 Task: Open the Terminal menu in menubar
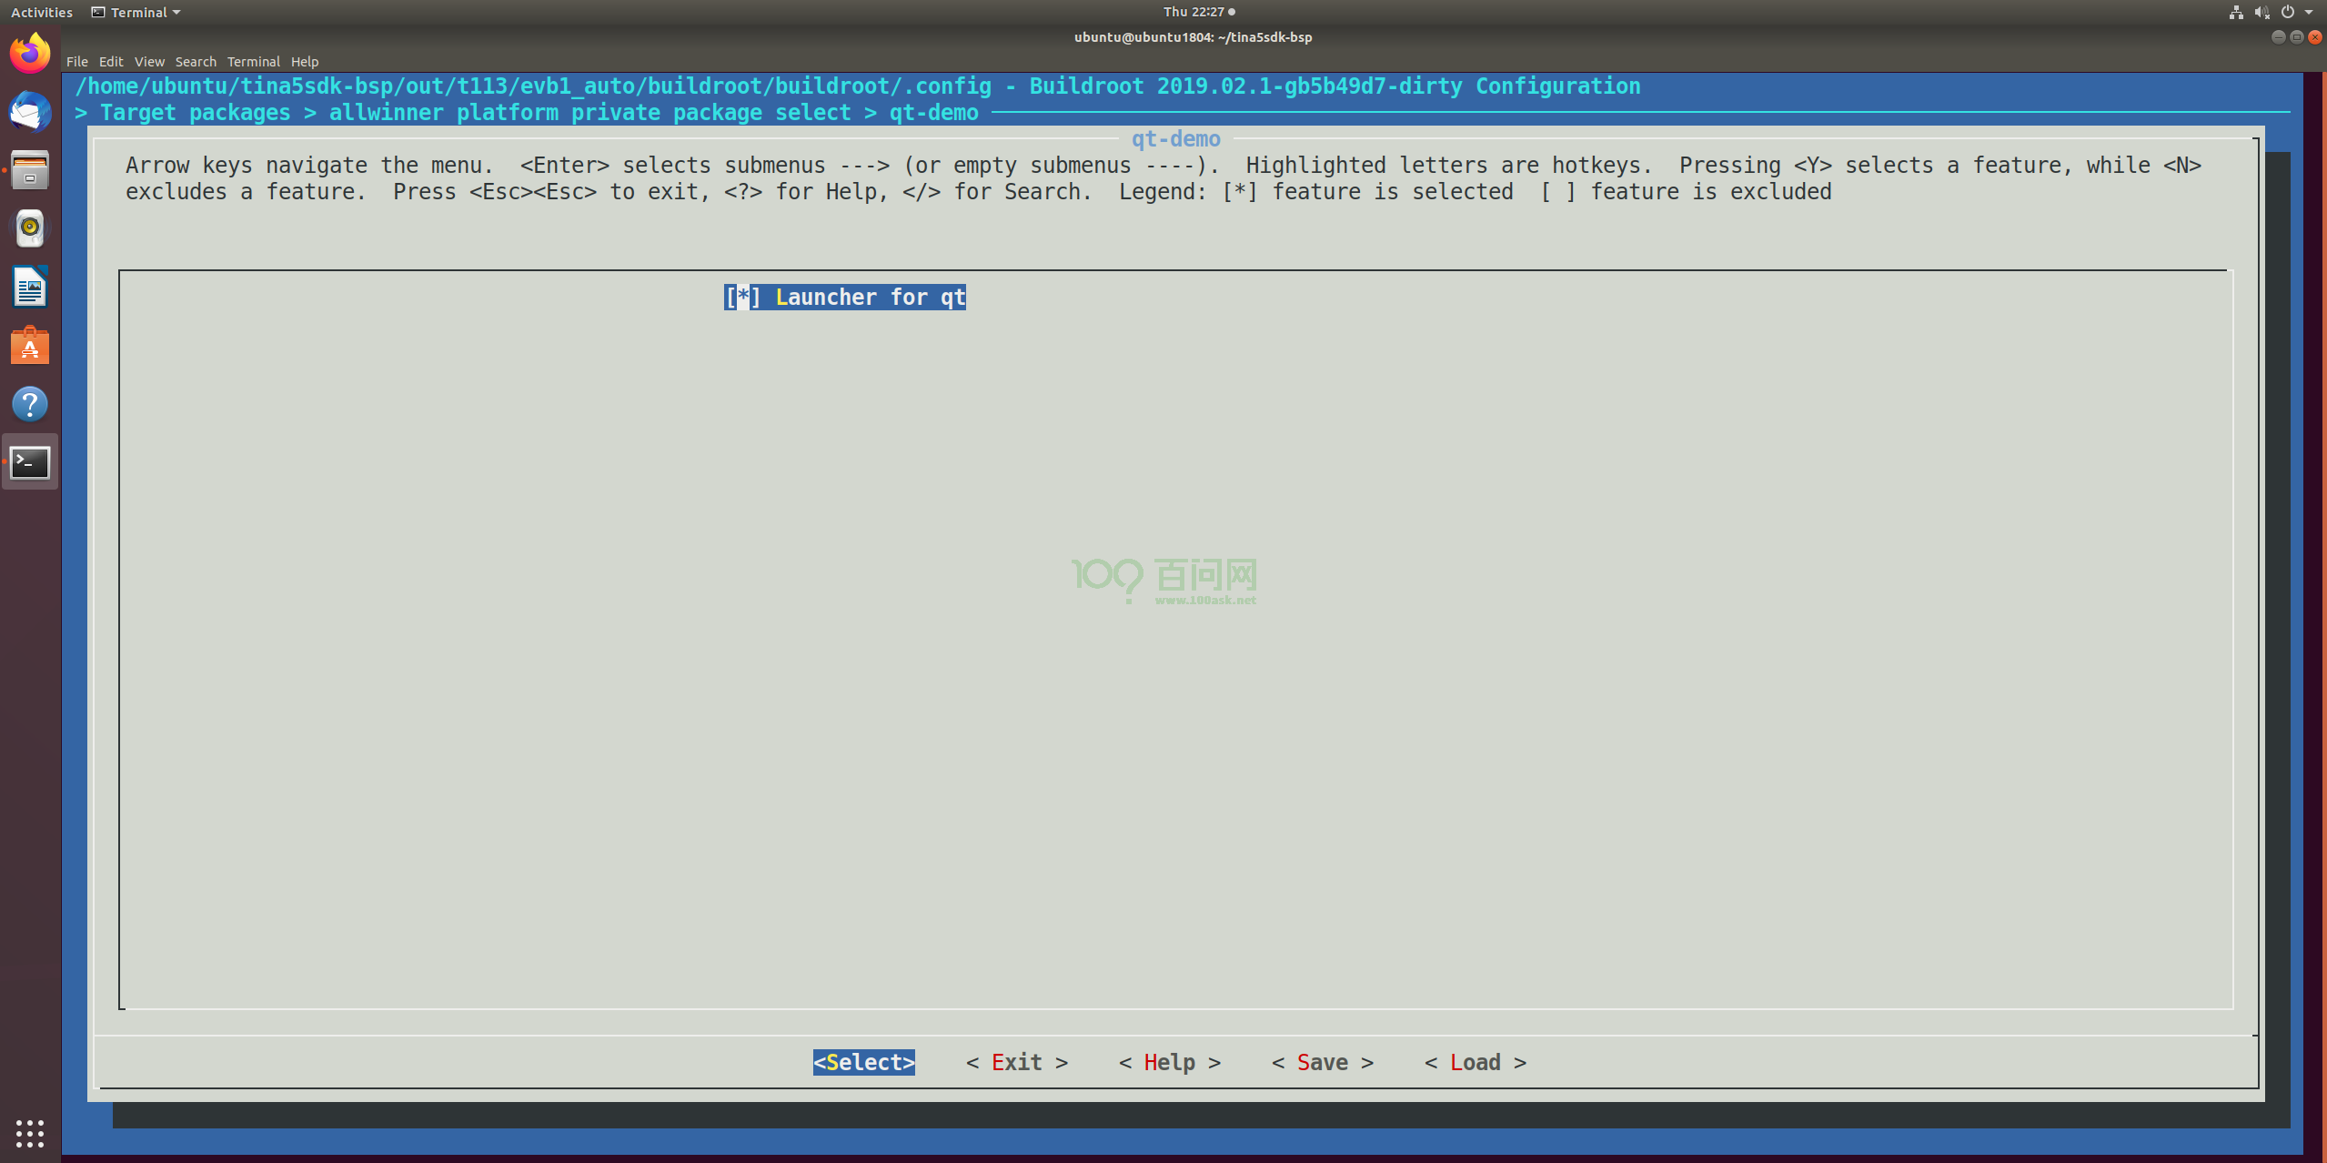coord(253,62)
